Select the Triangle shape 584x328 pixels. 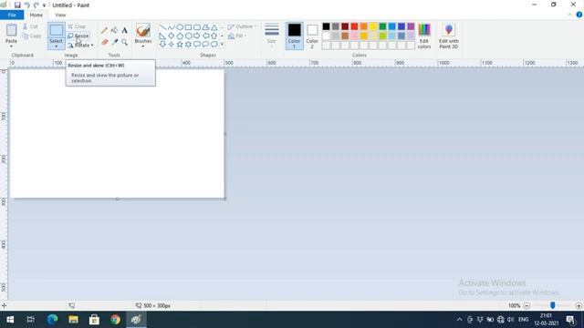pos(214,27)
